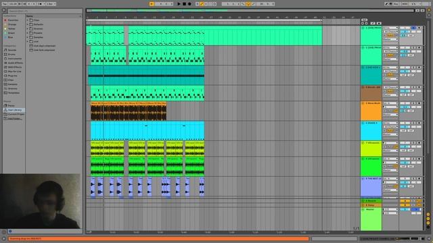Click the browser show/hide icon beside search

click(4, 11)
